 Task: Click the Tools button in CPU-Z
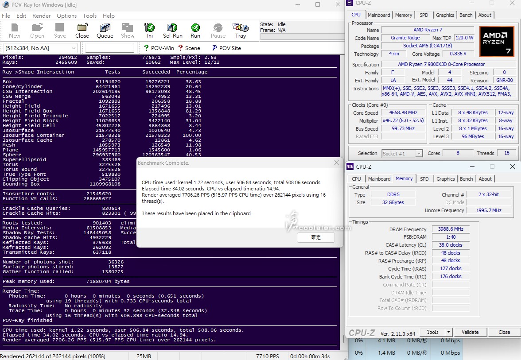point(432,332)
